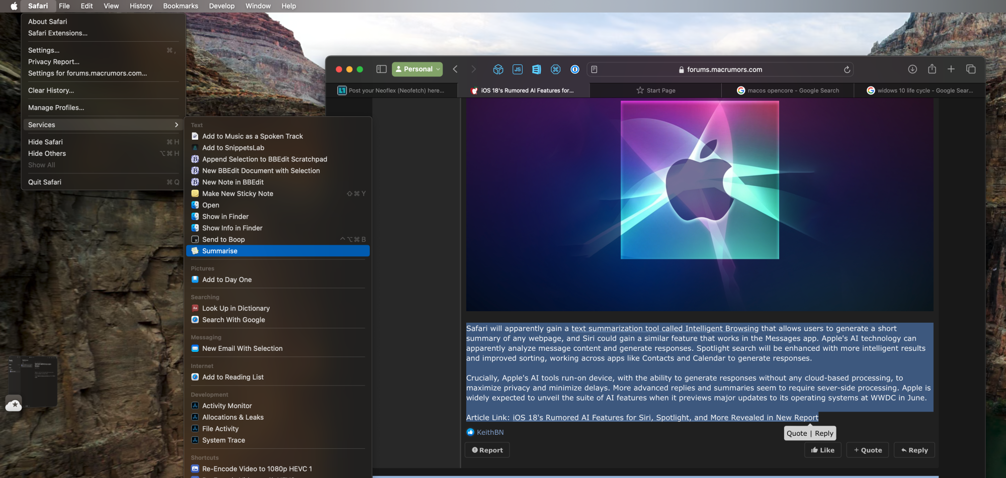The image size is (1006, 478).
Task: Choose Add to Day One
Action: point(278,279)
